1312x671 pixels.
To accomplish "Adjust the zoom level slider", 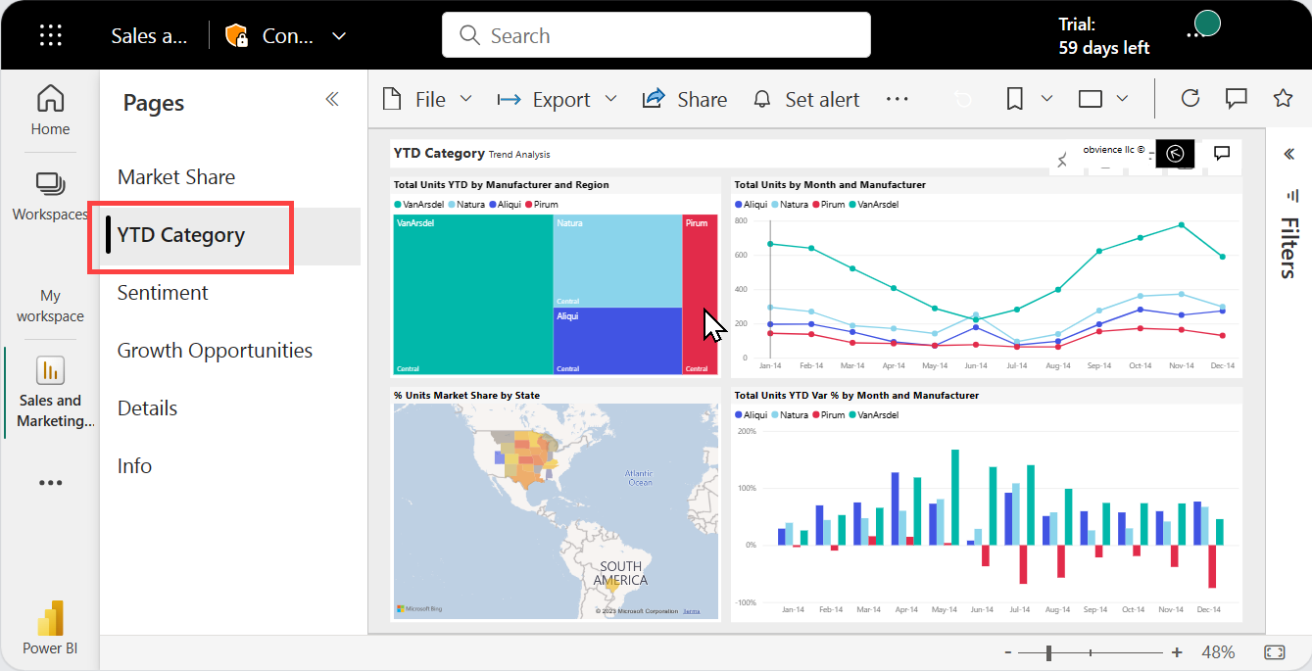I will pos(1047,650).
